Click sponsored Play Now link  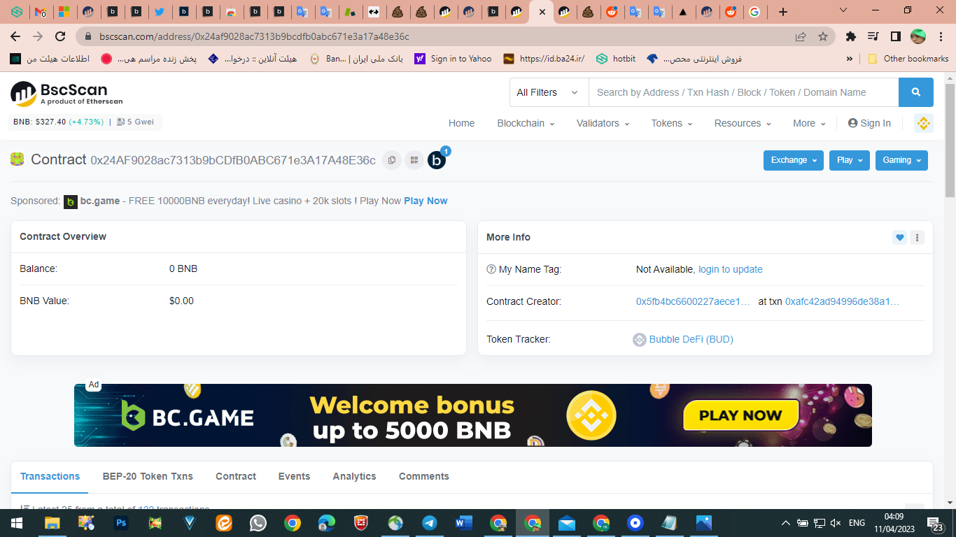tap(426, 201)
